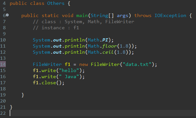Click the string " Java" on line 16

tap(69, 77)
